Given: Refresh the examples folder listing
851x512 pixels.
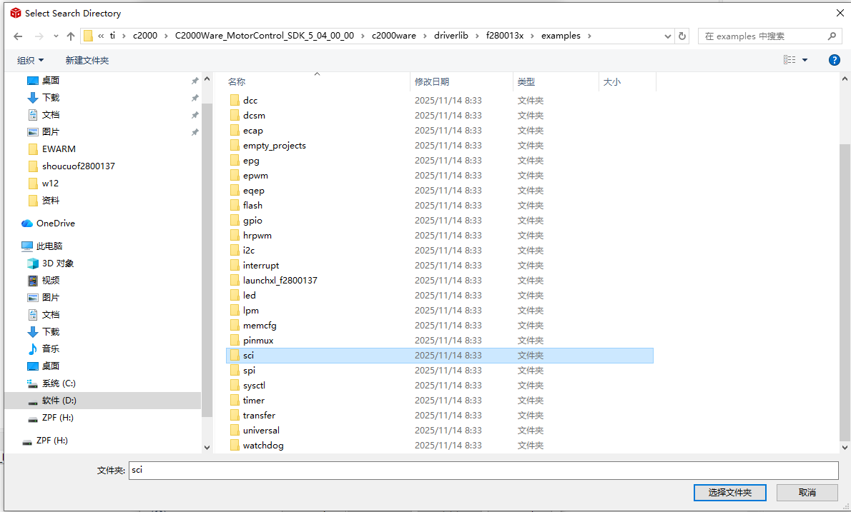Looking at the screenshot, I should pos(682,36).
